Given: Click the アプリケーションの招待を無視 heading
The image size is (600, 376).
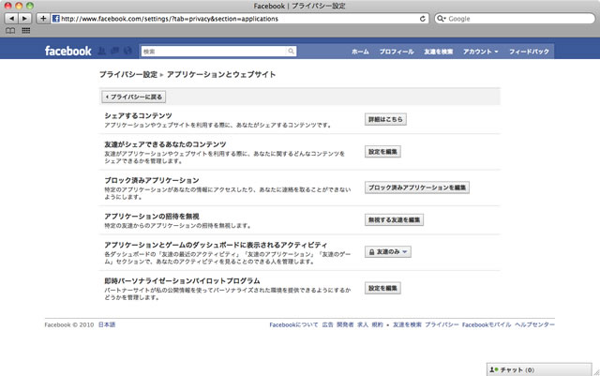Looking at the screenshot, I should tap(152, 217).
